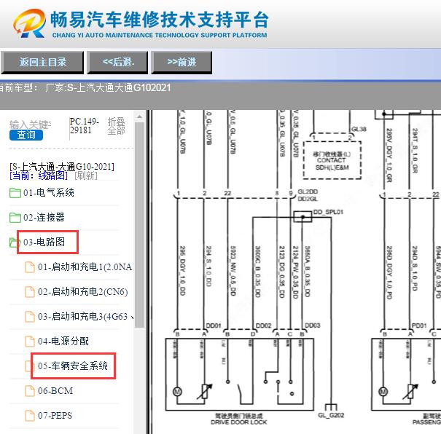Open folder icon for 02-连接器

[x=15, y=218]
